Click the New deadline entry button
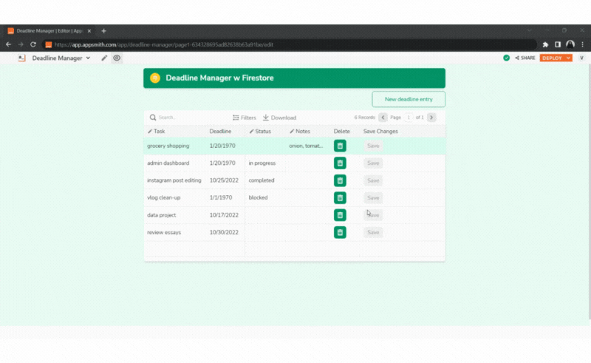Viewport: 591px width, 363px height. pyautogui.click(x=409, y=99)
